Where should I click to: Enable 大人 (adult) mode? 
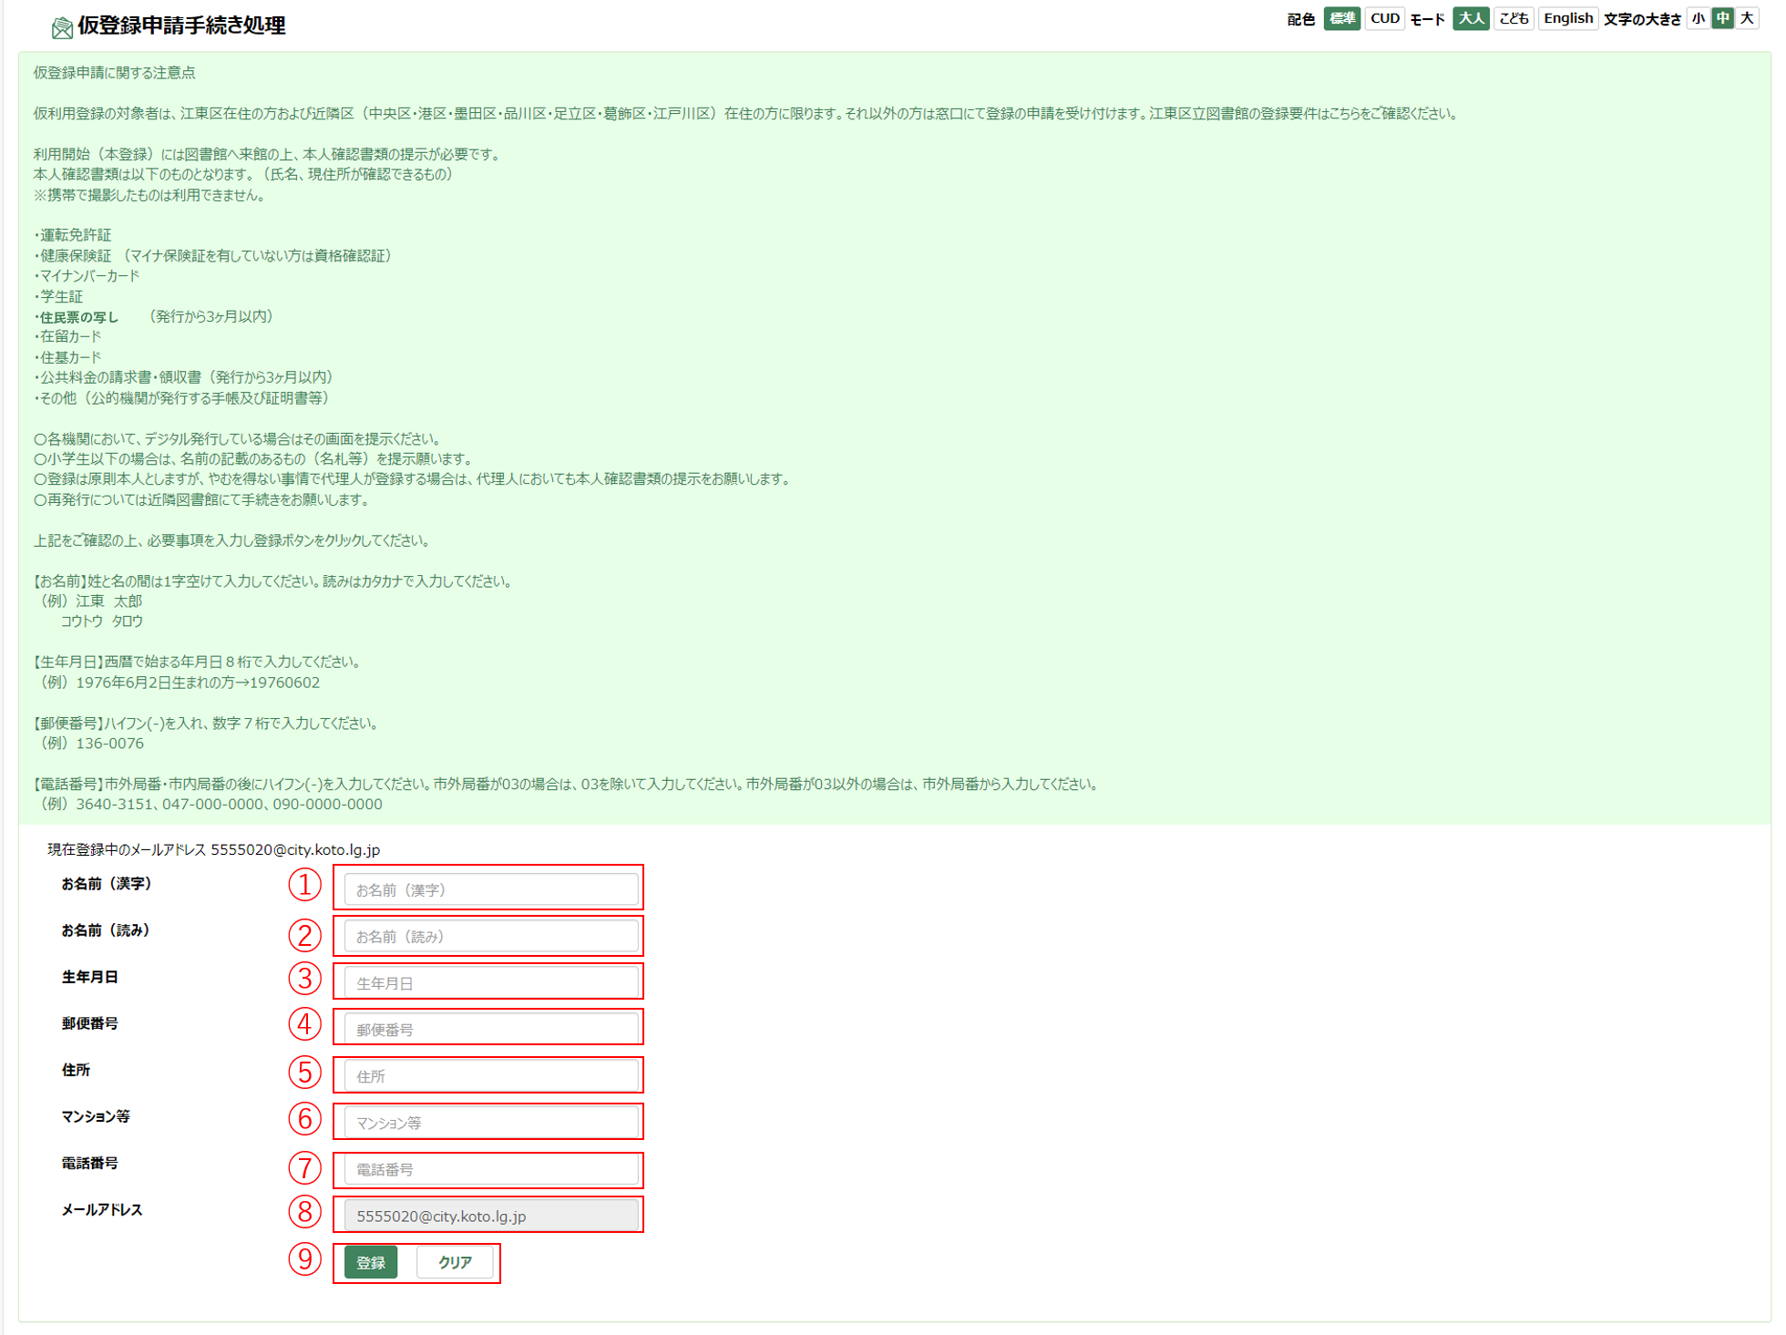tap(1470, 19)
